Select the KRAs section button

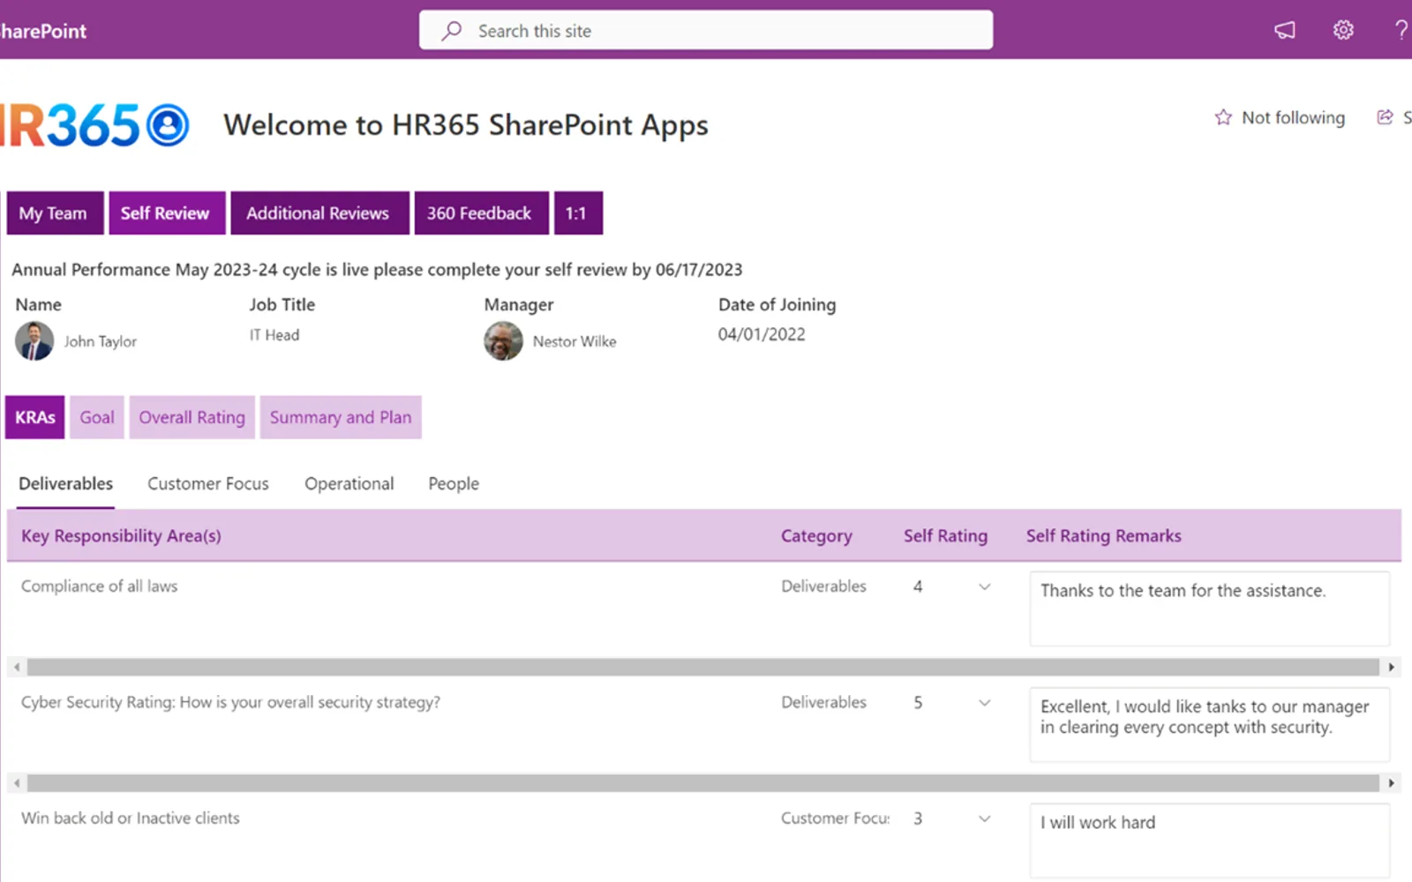coord(35,417)
